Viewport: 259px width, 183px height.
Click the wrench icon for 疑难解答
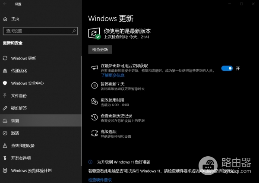[x=5, y=108]
